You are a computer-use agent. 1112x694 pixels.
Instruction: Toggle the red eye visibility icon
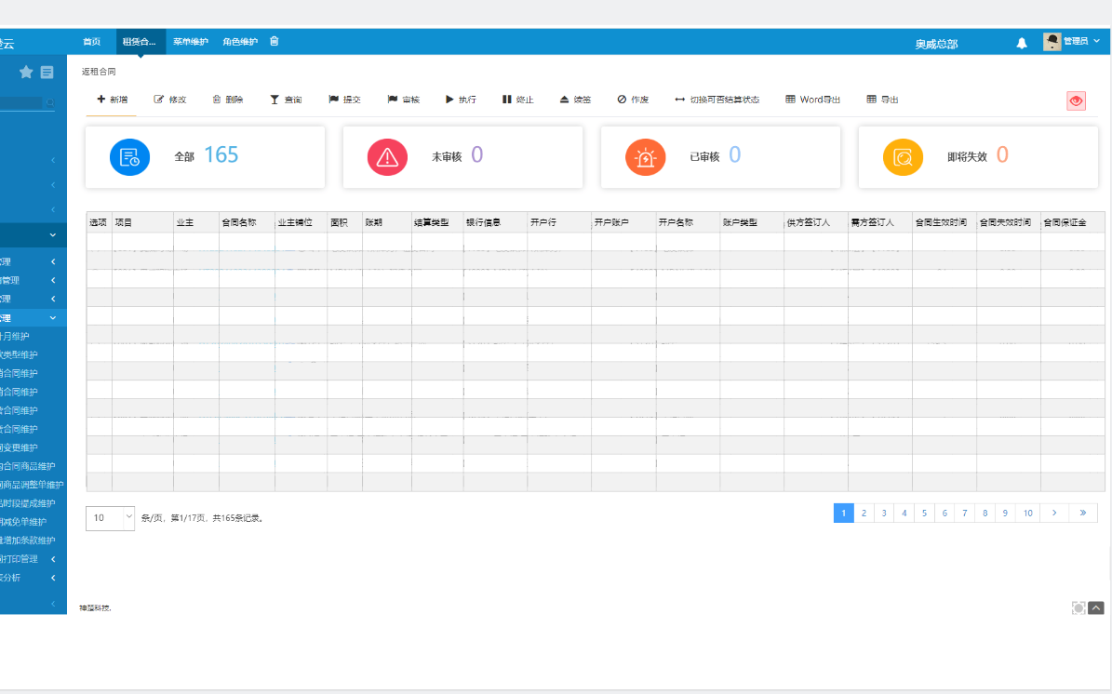pyautogui.click(x=1076, y=100)
